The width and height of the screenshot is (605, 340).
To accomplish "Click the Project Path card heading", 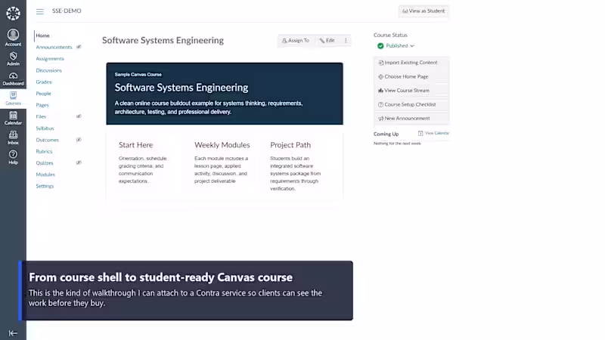I will [x=290, y=145].
